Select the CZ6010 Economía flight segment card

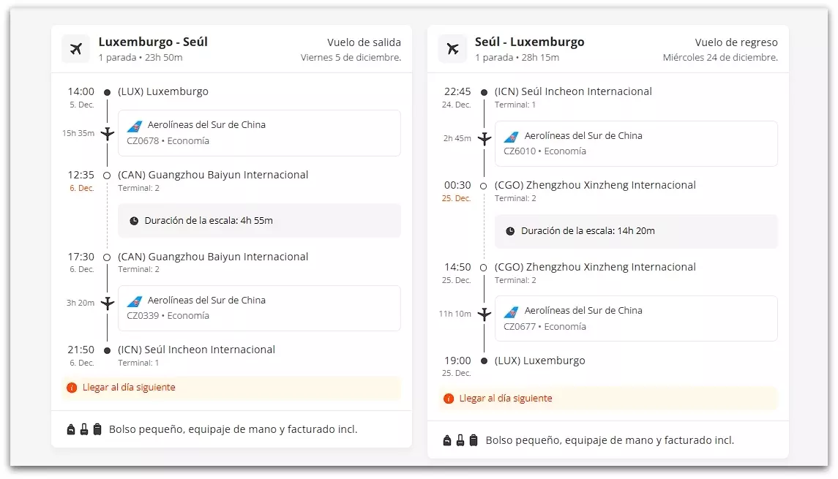[635, 144]
